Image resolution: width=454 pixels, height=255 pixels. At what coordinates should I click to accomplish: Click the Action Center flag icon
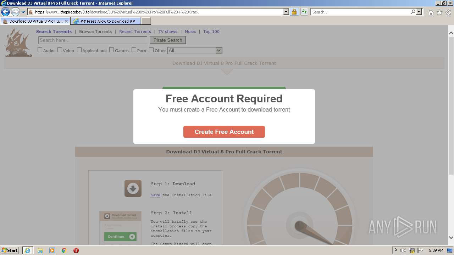(421, 250)
